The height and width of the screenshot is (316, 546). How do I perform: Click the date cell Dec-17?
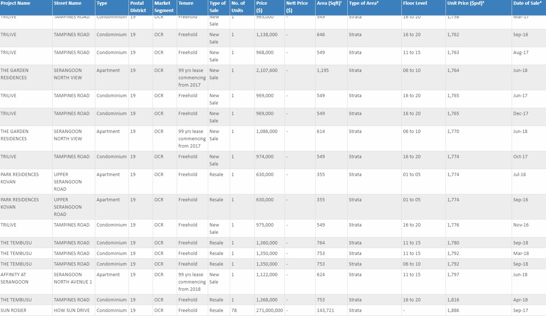point(521,114)
